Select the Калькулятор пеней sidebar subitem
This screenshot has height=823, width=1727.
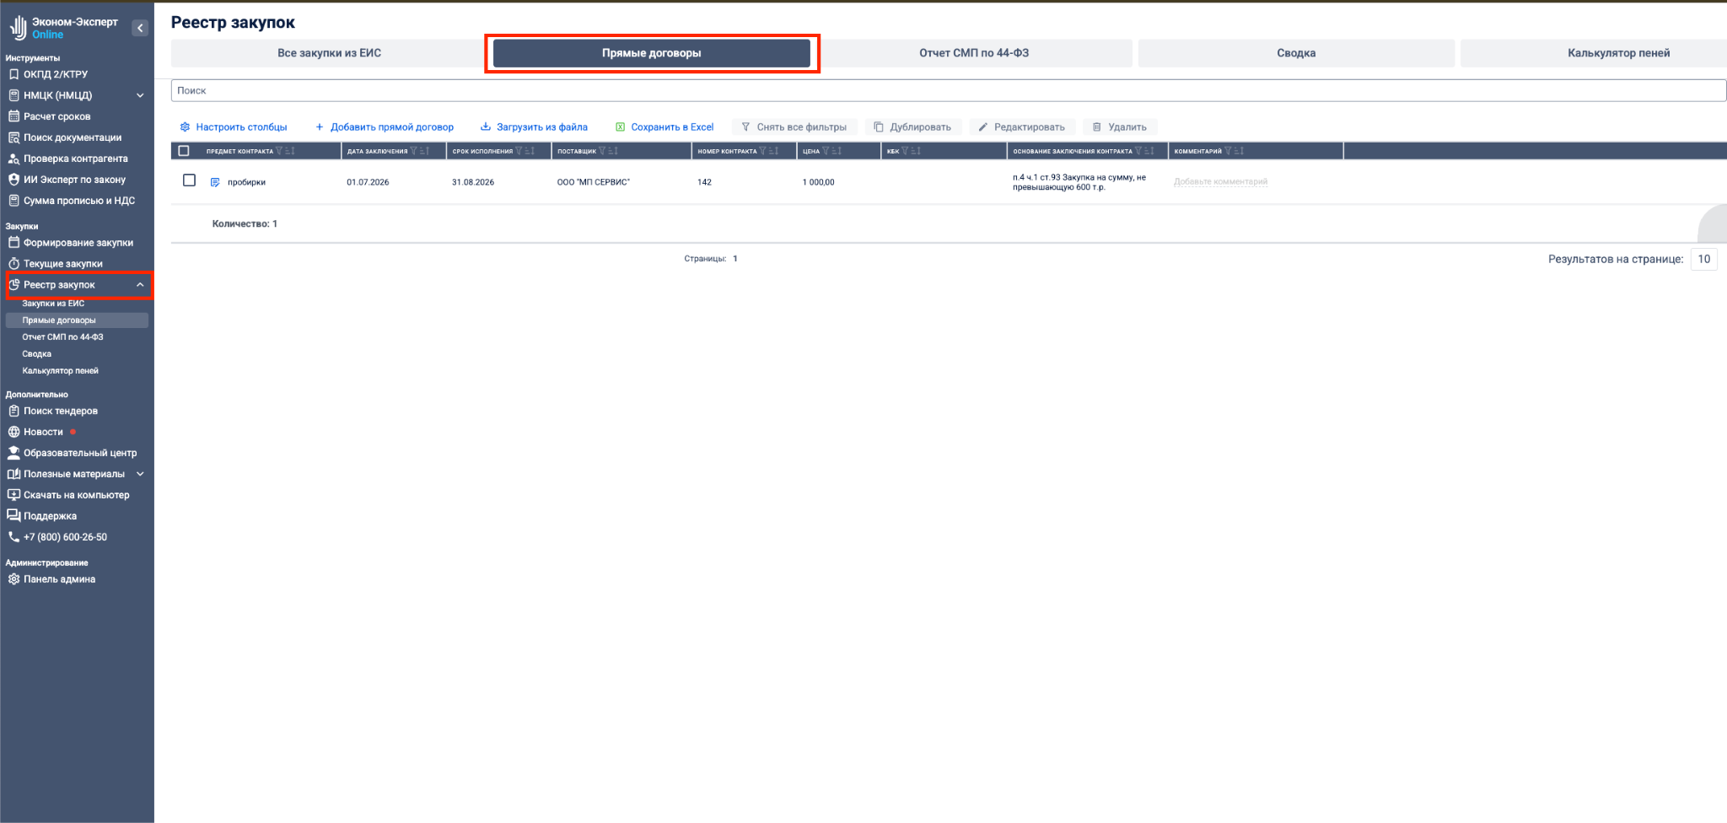(61, 371)
